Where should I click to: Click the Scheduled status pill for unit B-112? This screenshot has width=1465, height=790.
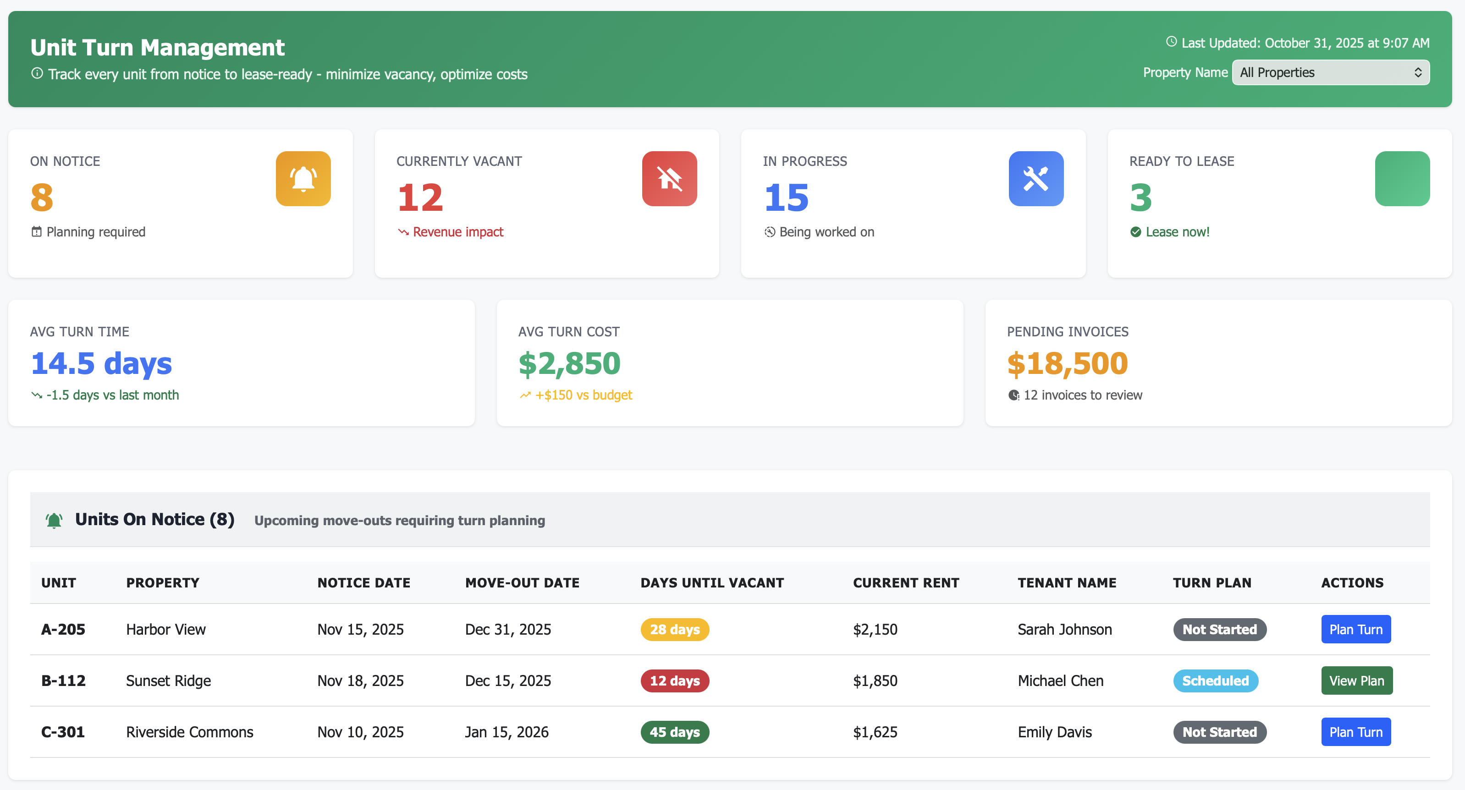click(1215, 680)
